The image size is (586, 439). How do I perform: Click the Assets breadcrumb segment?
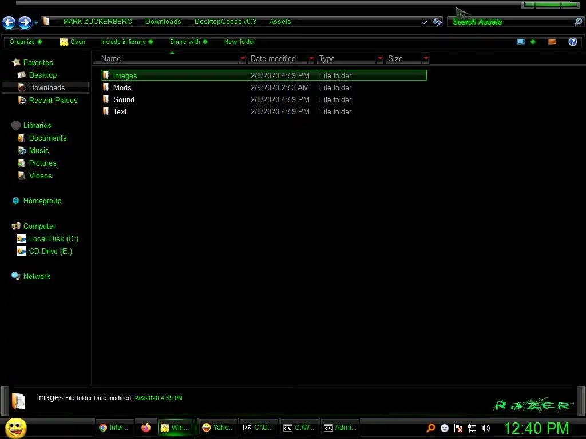(280, 22)
